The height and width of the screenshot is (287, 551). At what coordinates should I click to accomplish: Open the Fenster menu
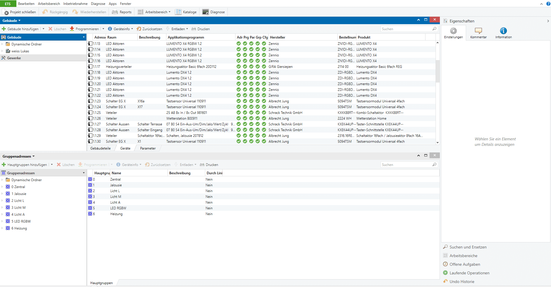click(126, 4)
